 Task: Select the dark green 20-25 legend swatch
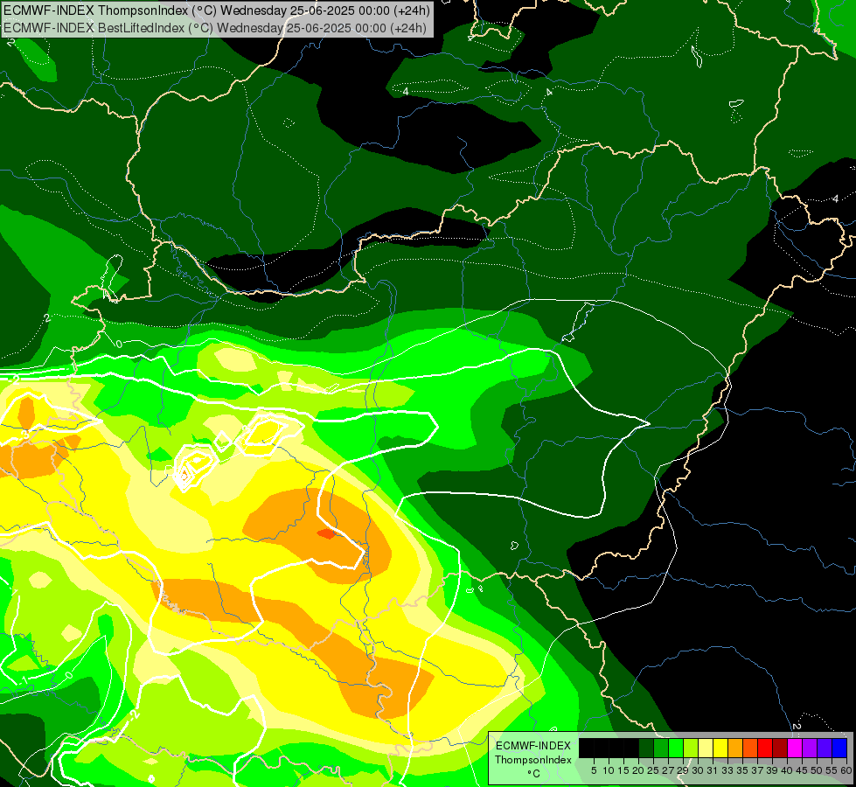646,748
